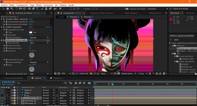Open Espacio de trabajo Animación dropdown
The height and width of the screenshot is (106, 197).
click(158, 9)
